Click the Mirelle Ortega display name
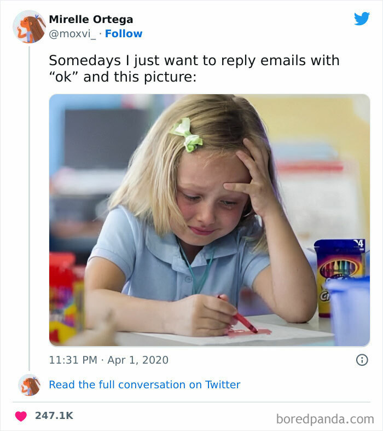The width and height of the screenshot is (383, 431). 91,19
